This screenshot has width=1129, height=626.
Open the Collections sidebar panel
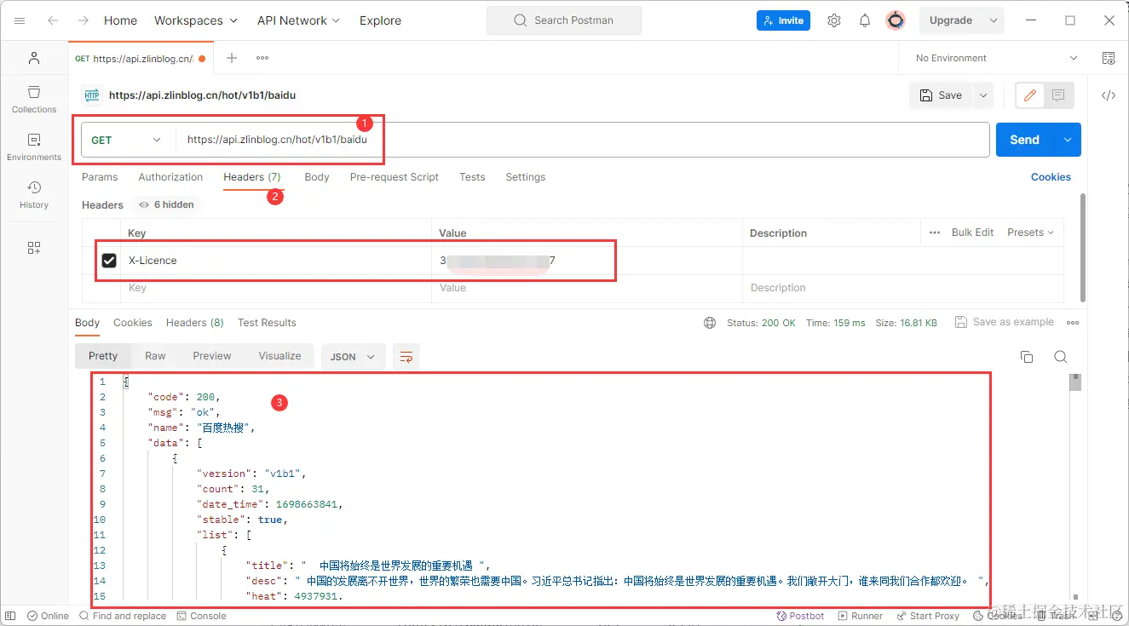[34, 100]
